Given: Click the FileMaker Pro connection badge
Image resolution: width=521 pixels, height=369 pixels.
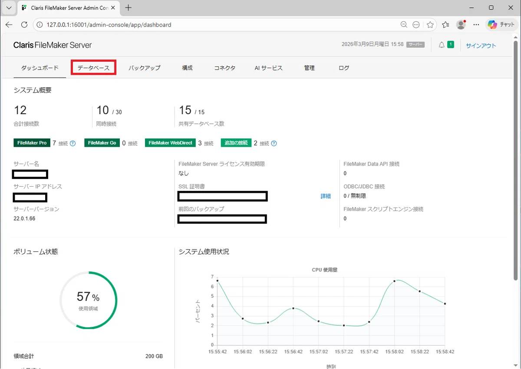Looking at the screenshot, I should tap(32, 143).
